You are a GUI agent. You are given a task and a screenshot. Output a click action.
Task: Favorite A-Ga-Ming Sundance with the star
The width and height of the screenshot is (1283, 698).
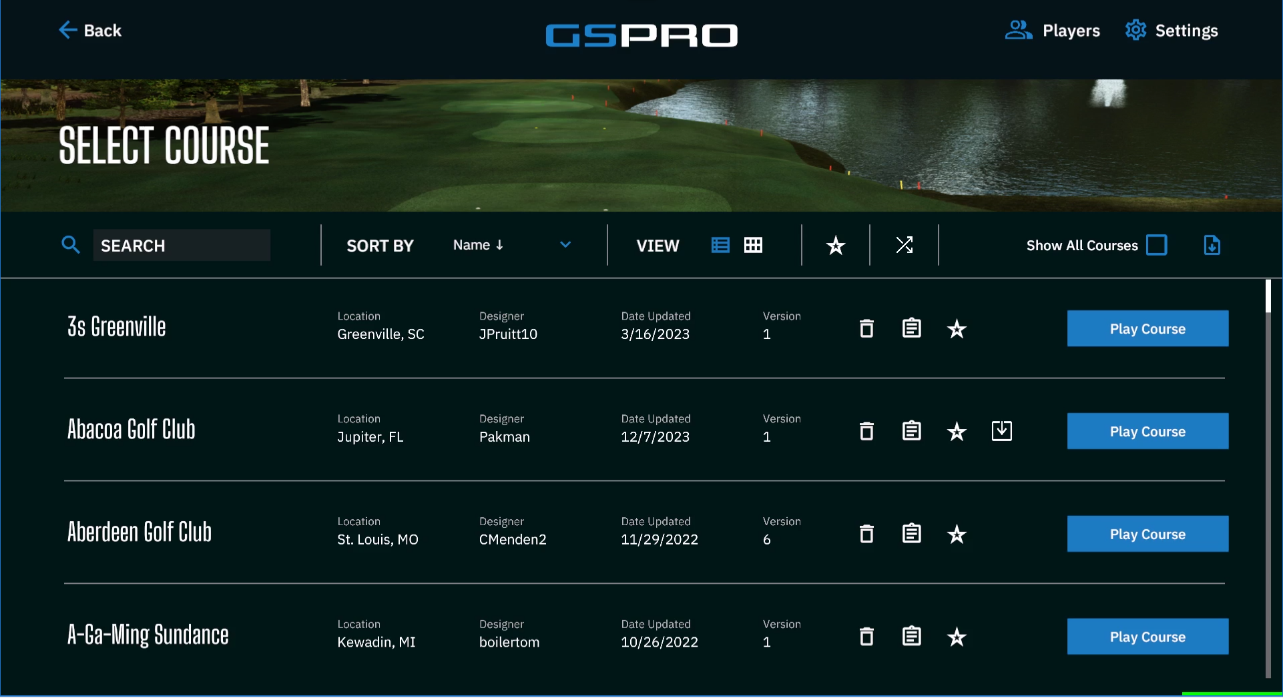(x=957, y=637)
